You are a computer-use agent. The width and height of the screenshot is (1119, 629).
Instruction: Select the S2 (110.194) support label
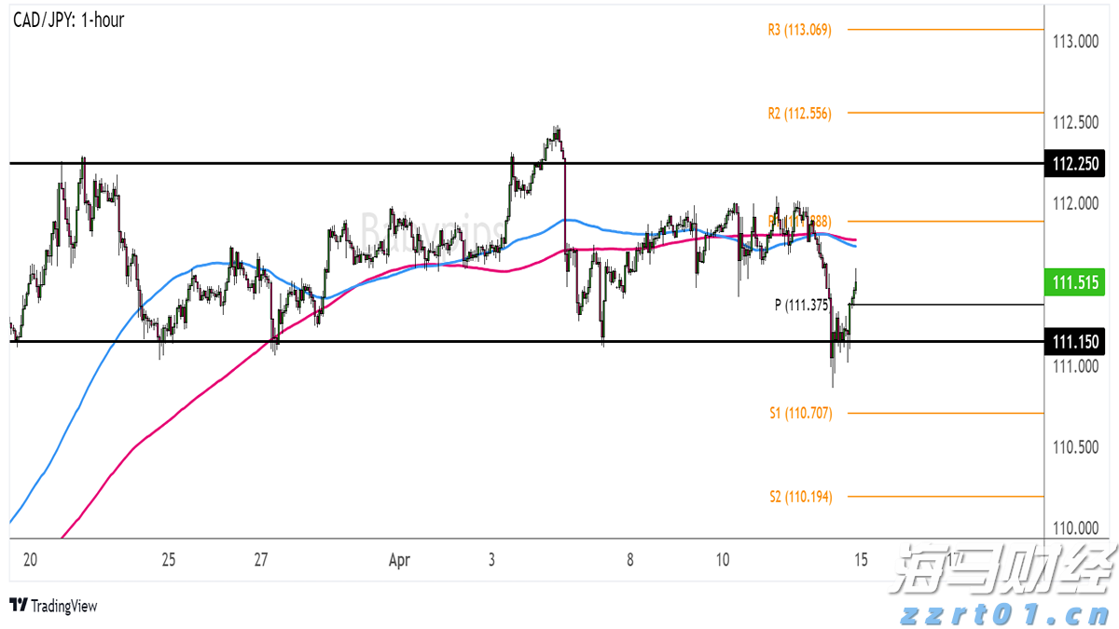point(800,497)
